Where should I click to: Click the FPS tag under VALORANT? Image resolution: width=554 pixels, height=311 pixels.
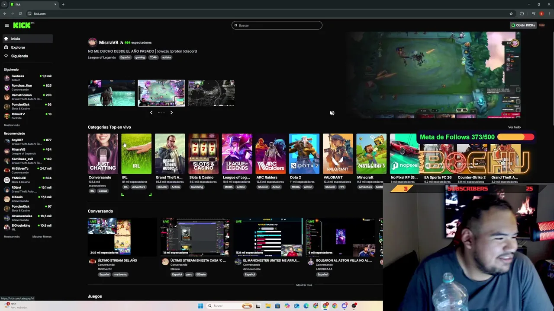pyautogui.click(x=342, y=187)
